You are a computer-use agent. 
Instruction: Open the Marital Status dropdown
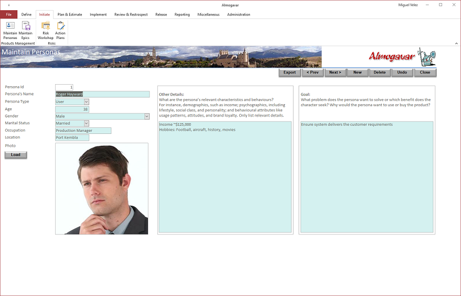[x=87, y=124]
